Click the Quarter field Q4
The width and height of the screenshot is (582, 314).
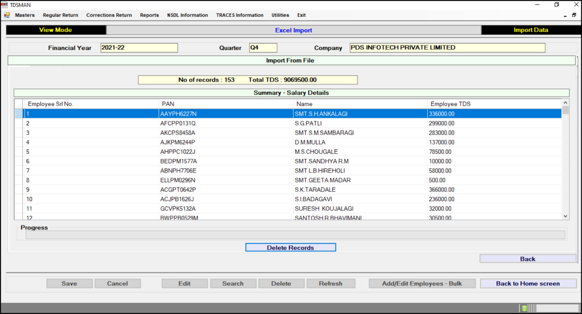[263, 48]
